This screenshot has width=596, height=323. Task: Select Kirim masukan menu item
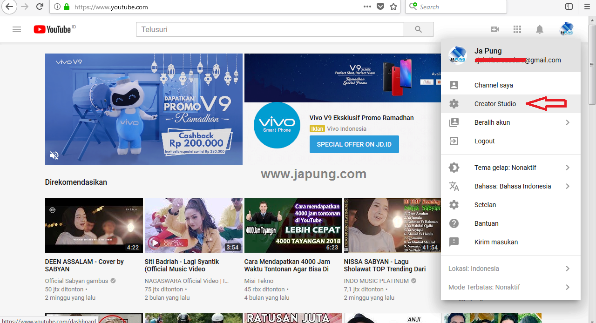point(511,242)
